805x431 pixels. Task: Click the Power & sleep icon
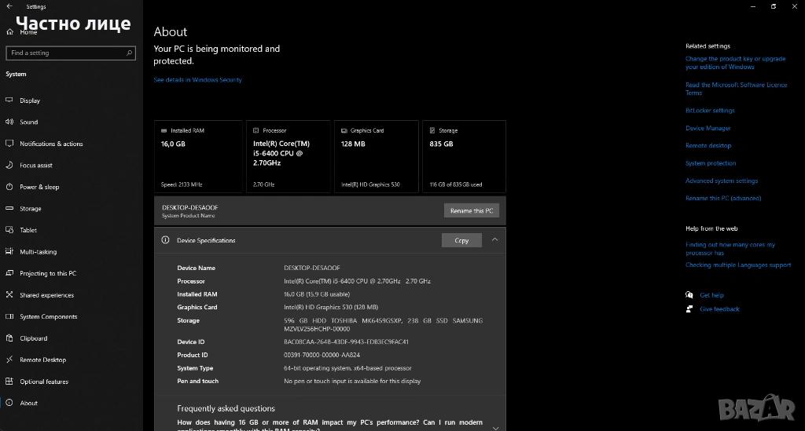click(9, 187)
